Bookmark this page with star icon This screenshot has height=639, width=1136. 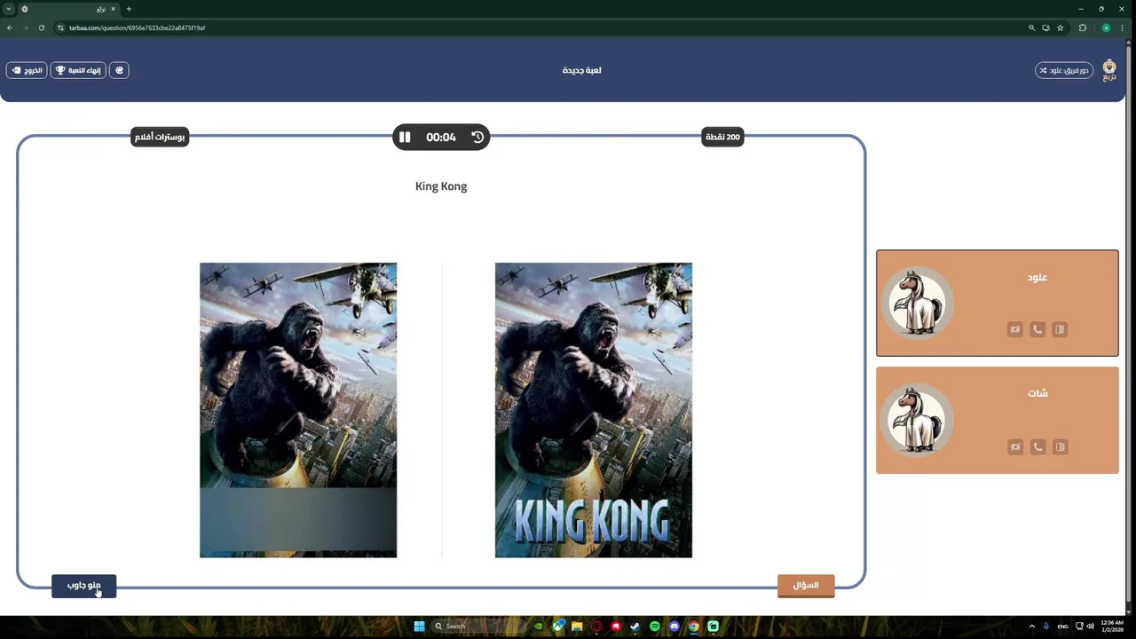click(x=1060, y=28)
